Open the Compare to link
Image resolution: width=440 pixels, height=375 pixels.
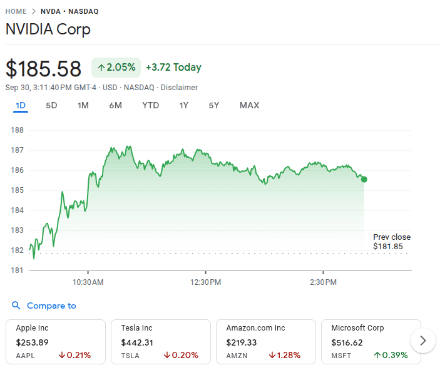51,306
